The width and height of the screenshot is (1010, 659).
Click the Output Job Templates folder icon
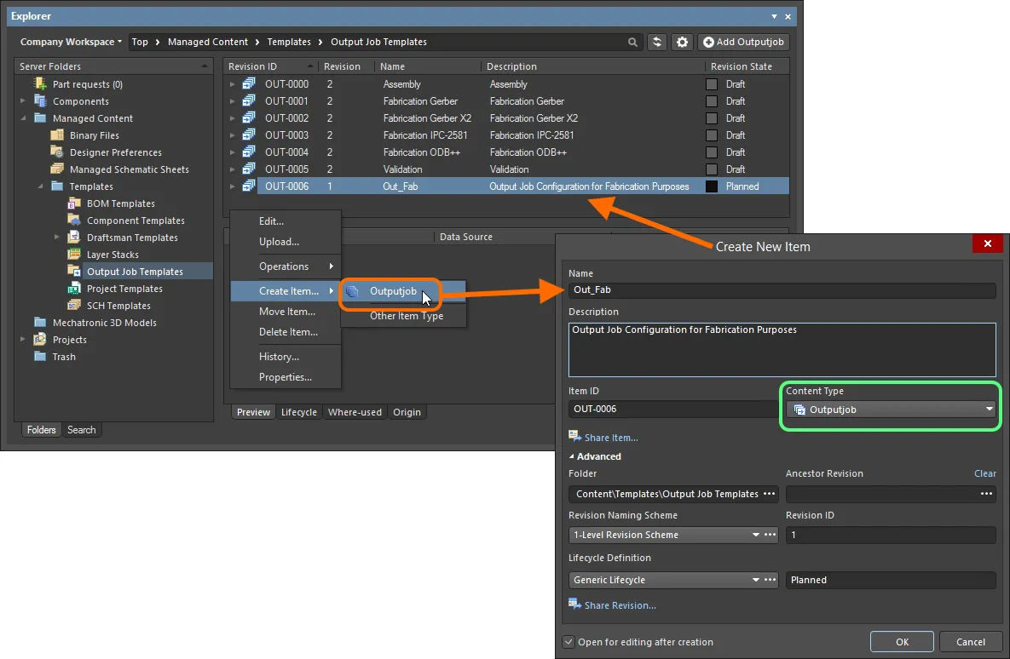(74, 271)
